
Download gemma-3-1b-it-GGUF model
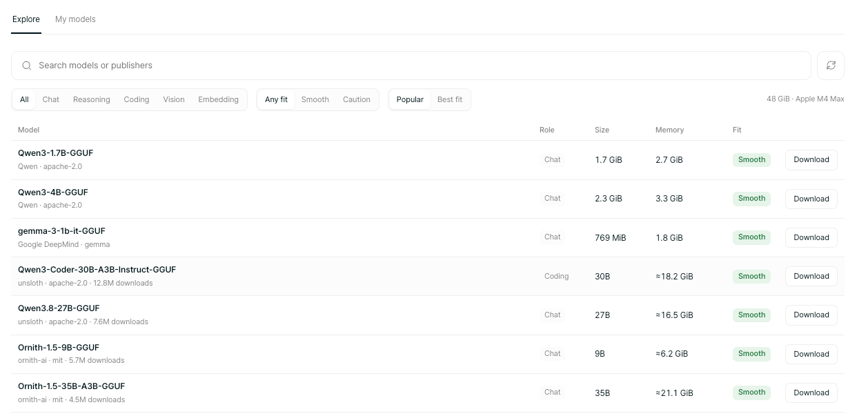click(811, 237)
